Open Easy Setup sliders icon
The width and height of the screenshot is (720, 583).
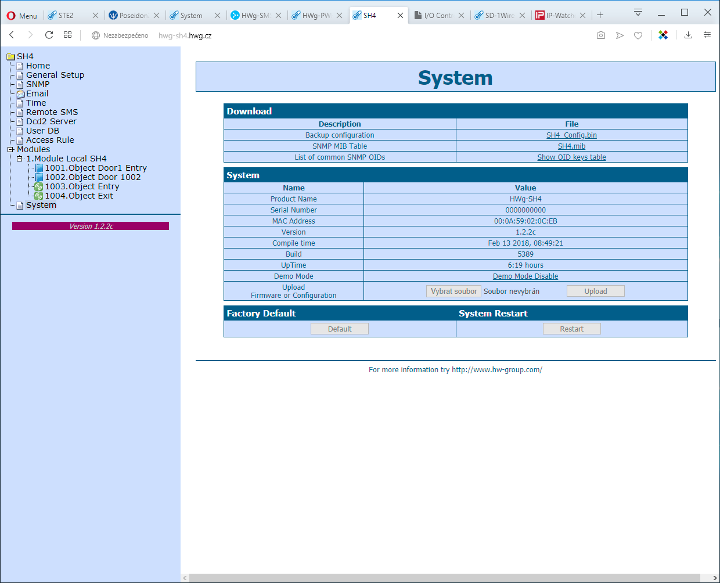pyautogui.click(x=707, y=35)
